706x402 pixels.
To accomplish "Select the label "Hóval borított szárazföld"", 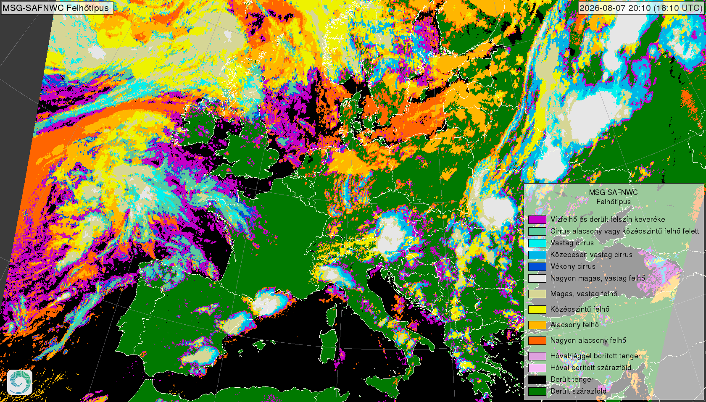I will pyautogui.click(x=591, y=368).
